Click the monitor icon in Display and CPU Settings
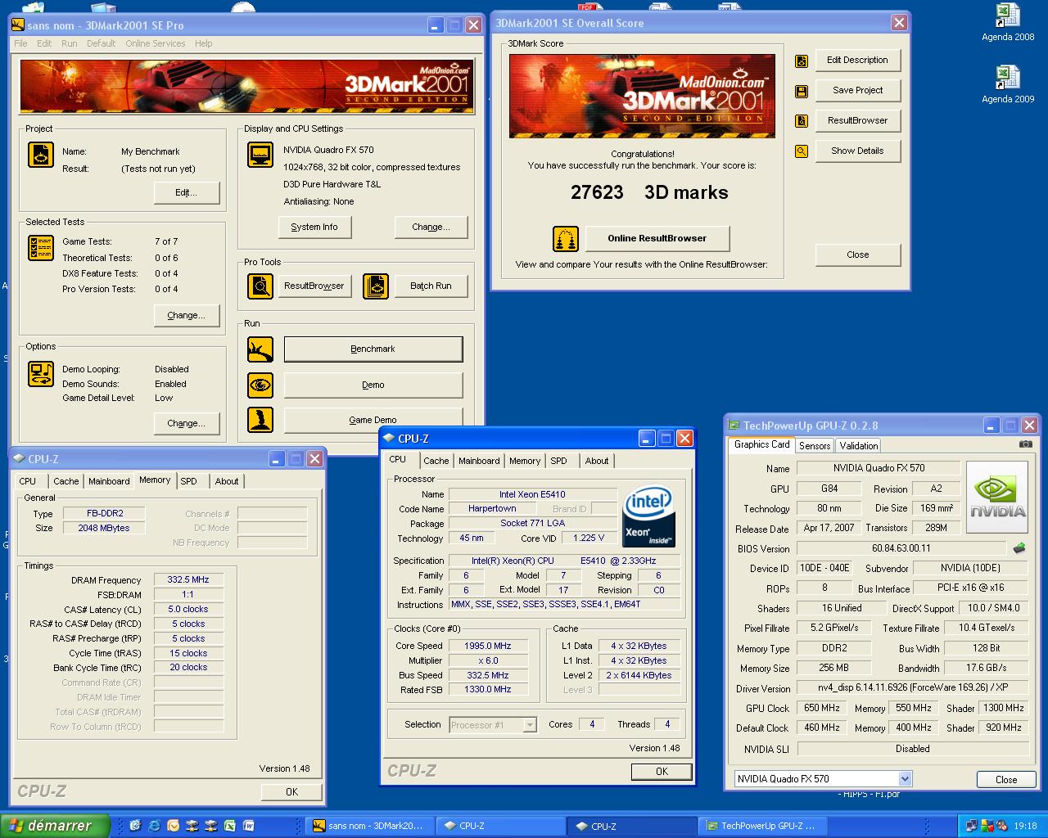 pos(260,155)
